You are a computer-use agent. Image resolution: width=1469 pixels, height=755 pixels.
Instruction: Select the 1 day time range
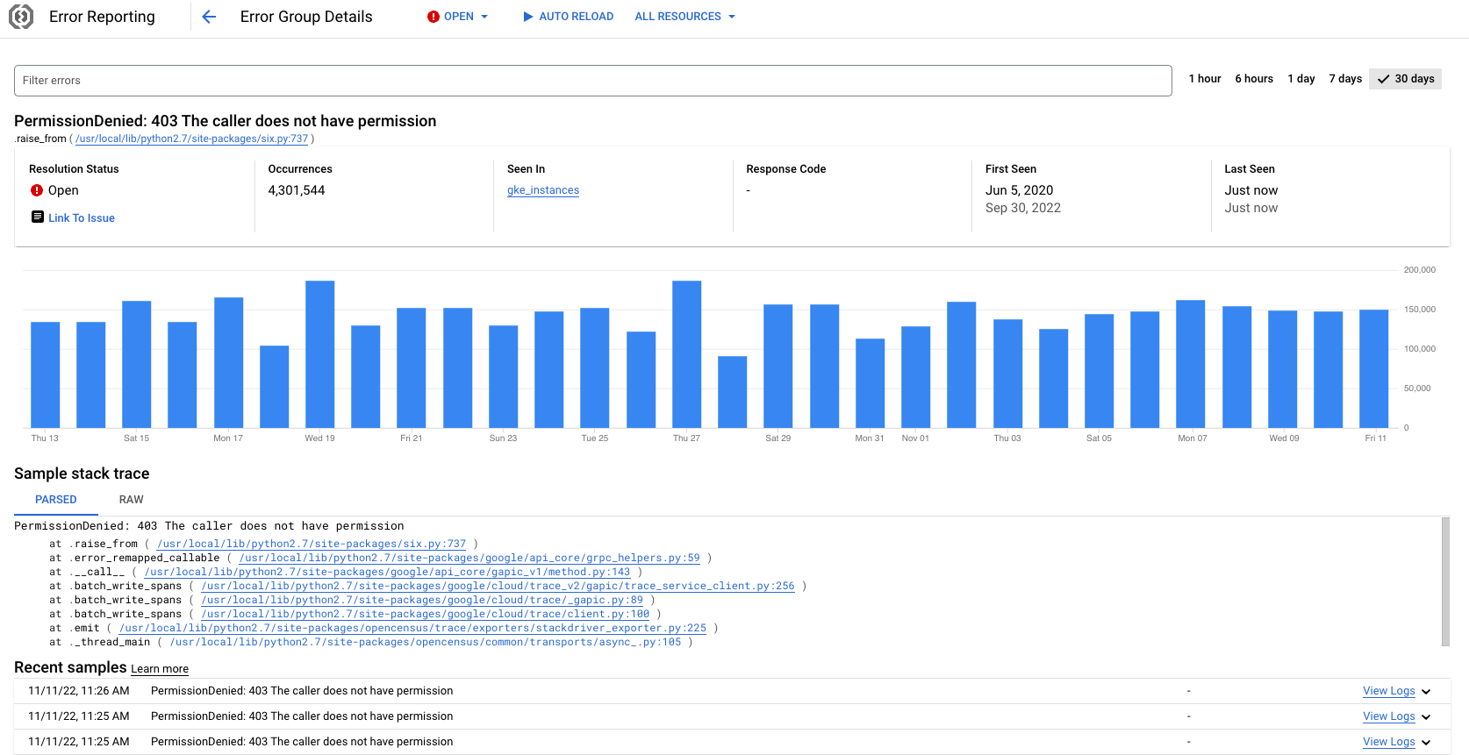pos(1301,79)
